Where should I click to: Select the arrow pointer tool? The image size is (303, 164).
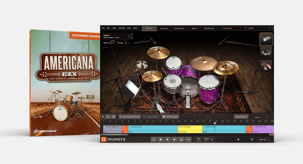tap(103, 117)
